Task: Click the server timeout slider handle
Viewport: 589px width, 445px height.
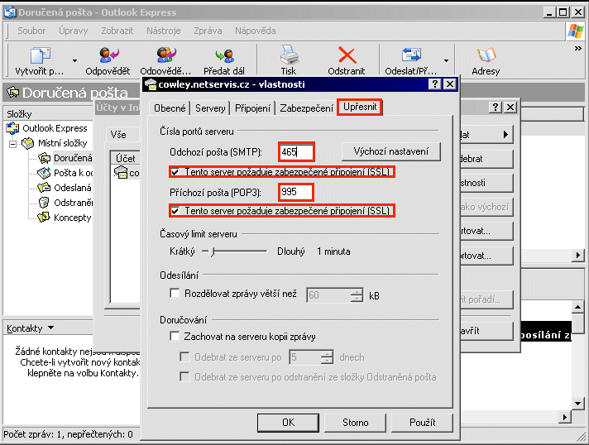Action: click(213, 251)
